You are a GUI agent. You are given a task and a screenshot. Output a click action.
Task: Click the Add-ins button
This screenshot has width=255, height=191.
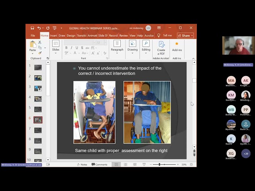(x=177, y=47)
